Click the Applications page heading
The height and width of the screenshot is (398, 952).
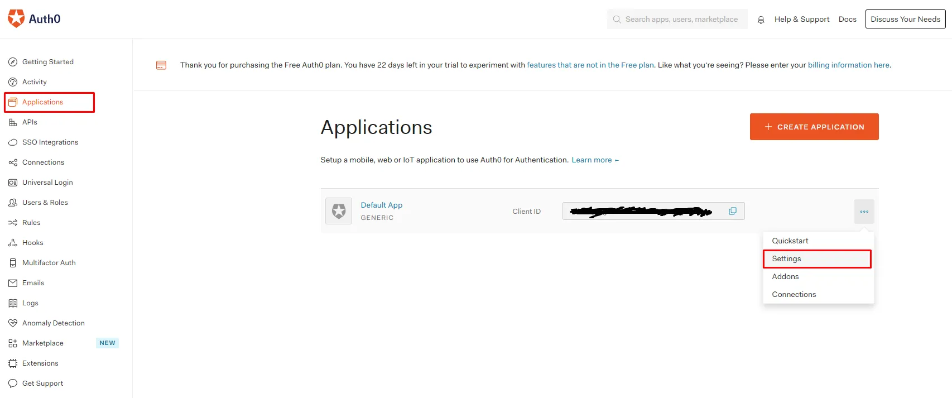click(x=376, y=127)
